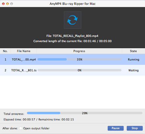
Task: Close the window with red button
Action: [3, 4]
